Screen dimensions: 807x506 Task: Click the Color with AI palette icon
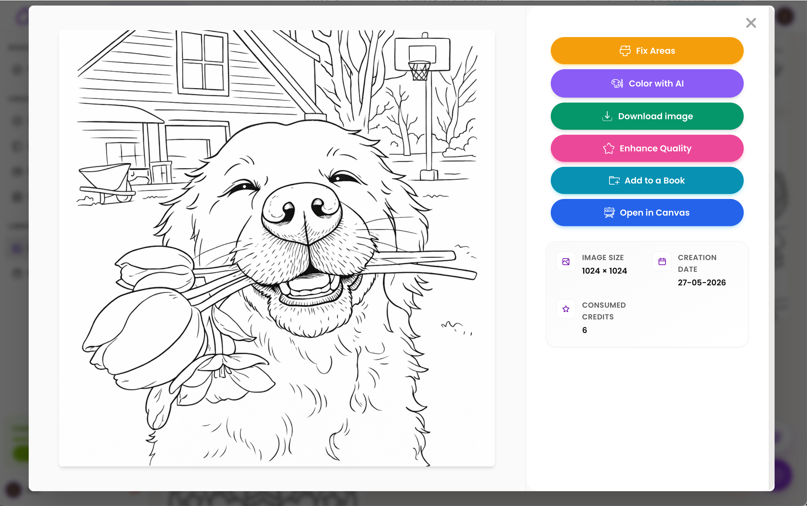pyautogui.click(x=617, y=84)
